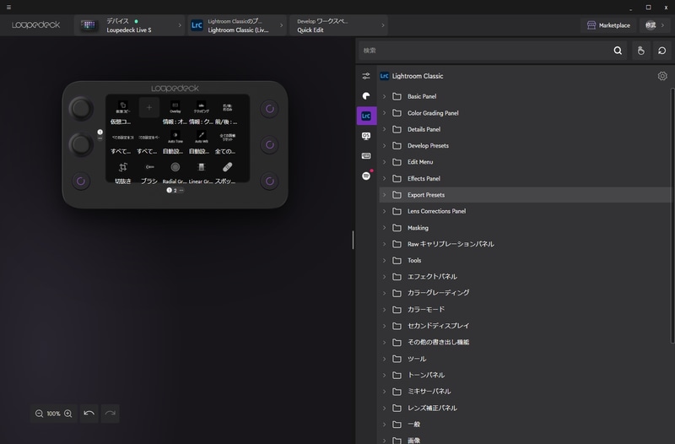
Task: Expand the Color Grading Panel chevron
Action: tap(385, 113)
